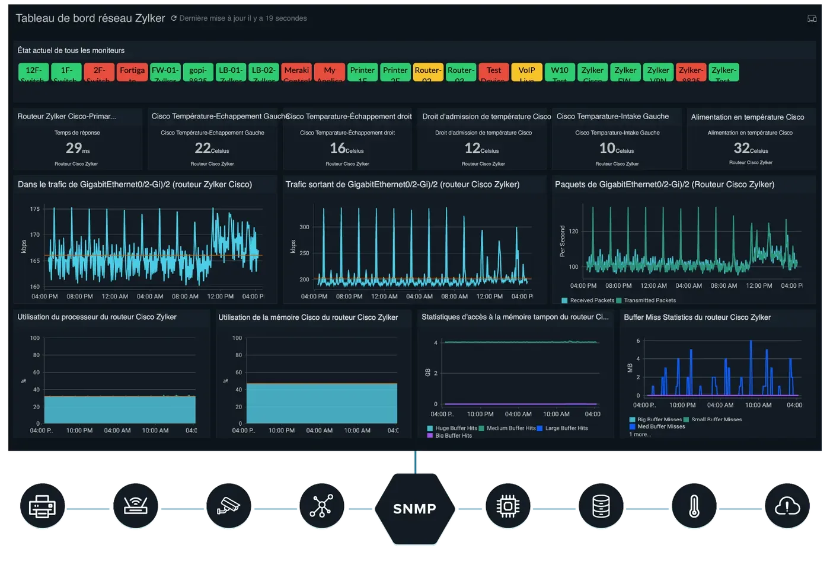Click the 22 Celsius Échappement Gauche value
Viewport: 830px width, 562px height.
pyautogui.click(x=212, y=148)
